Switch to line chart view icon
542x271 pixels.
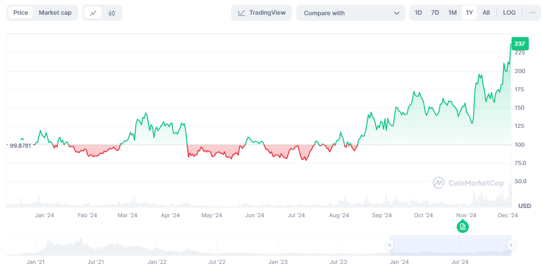pyautogui.click(x=92, y=13)
